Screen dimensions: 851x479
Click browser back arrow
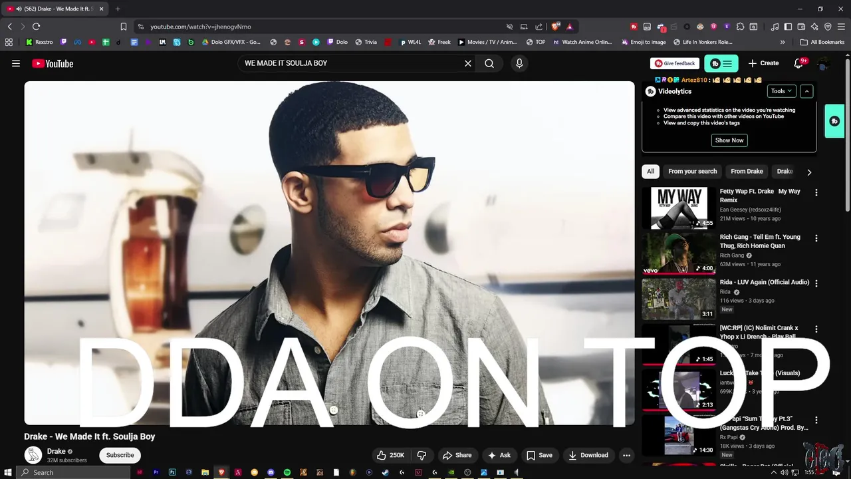point(9,27)
